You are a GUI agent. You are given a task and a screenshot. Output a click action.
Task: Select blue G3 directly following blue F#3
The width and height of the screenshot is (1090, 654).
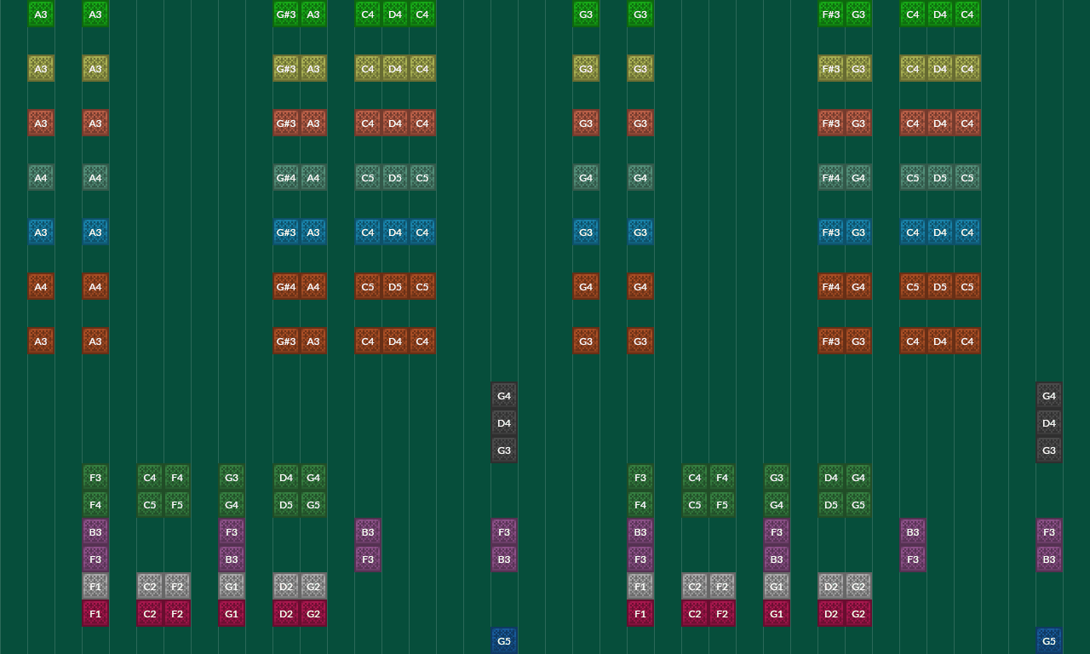click(858, 232)
